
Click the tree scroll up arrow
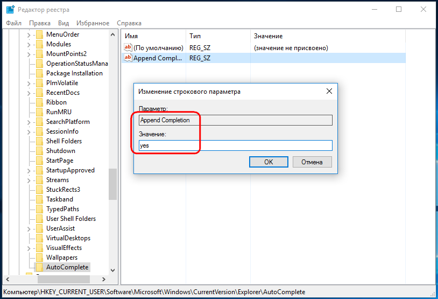[x=112, y=34]
